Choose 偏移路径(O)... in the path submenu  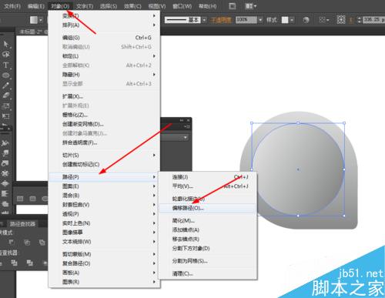(208, 208)
